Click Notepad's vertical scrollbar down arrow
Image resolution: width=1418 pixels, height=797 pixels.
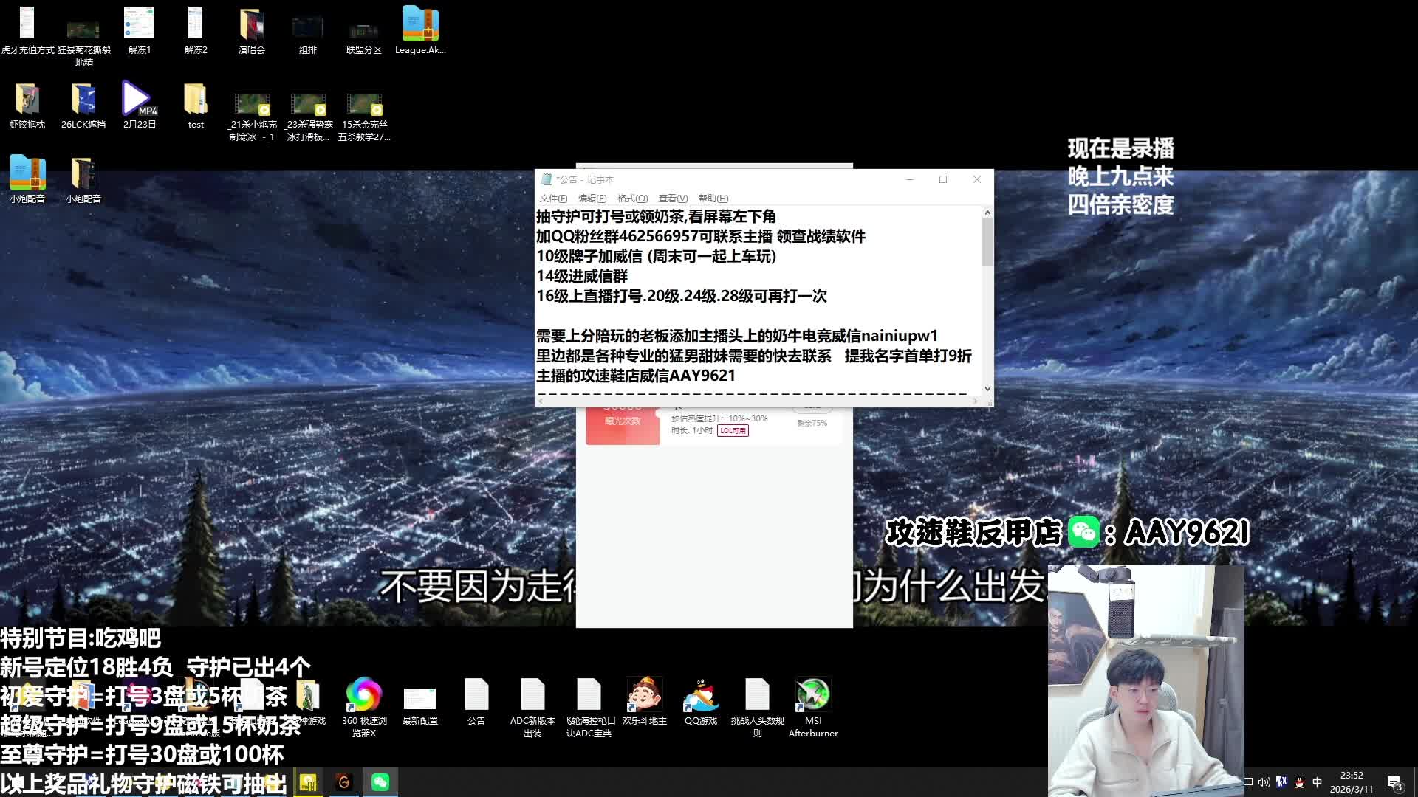[x=987, y=389]
